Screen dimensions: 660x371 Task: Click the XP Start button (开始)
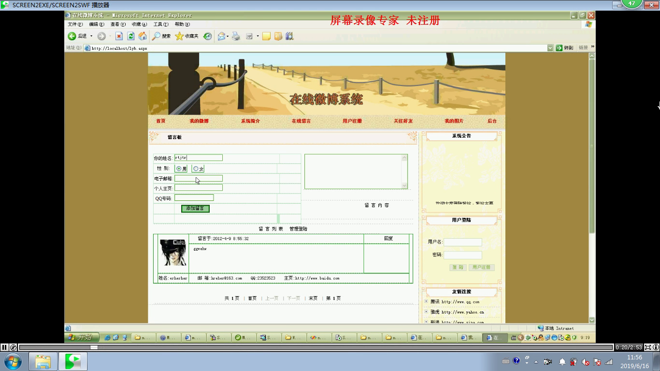pyautogui.click(x=82, y=338)
